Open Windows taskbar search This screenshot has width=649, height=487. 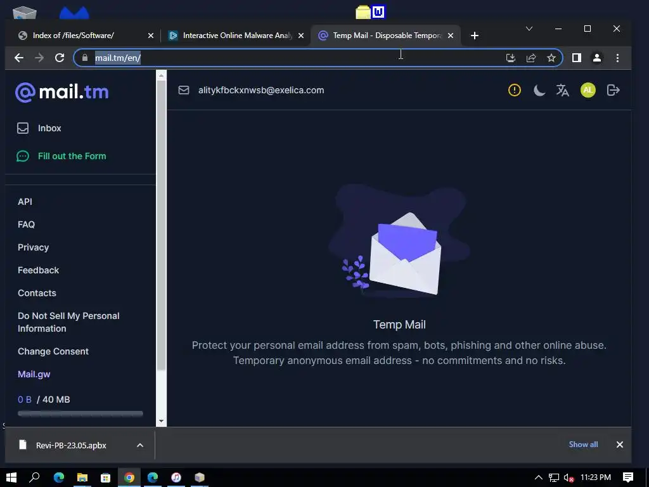35,477
